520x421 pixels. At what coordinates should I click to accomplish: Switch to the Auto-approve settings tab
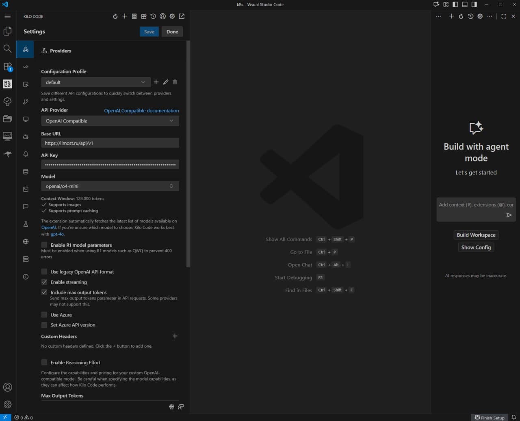point(25,67)
